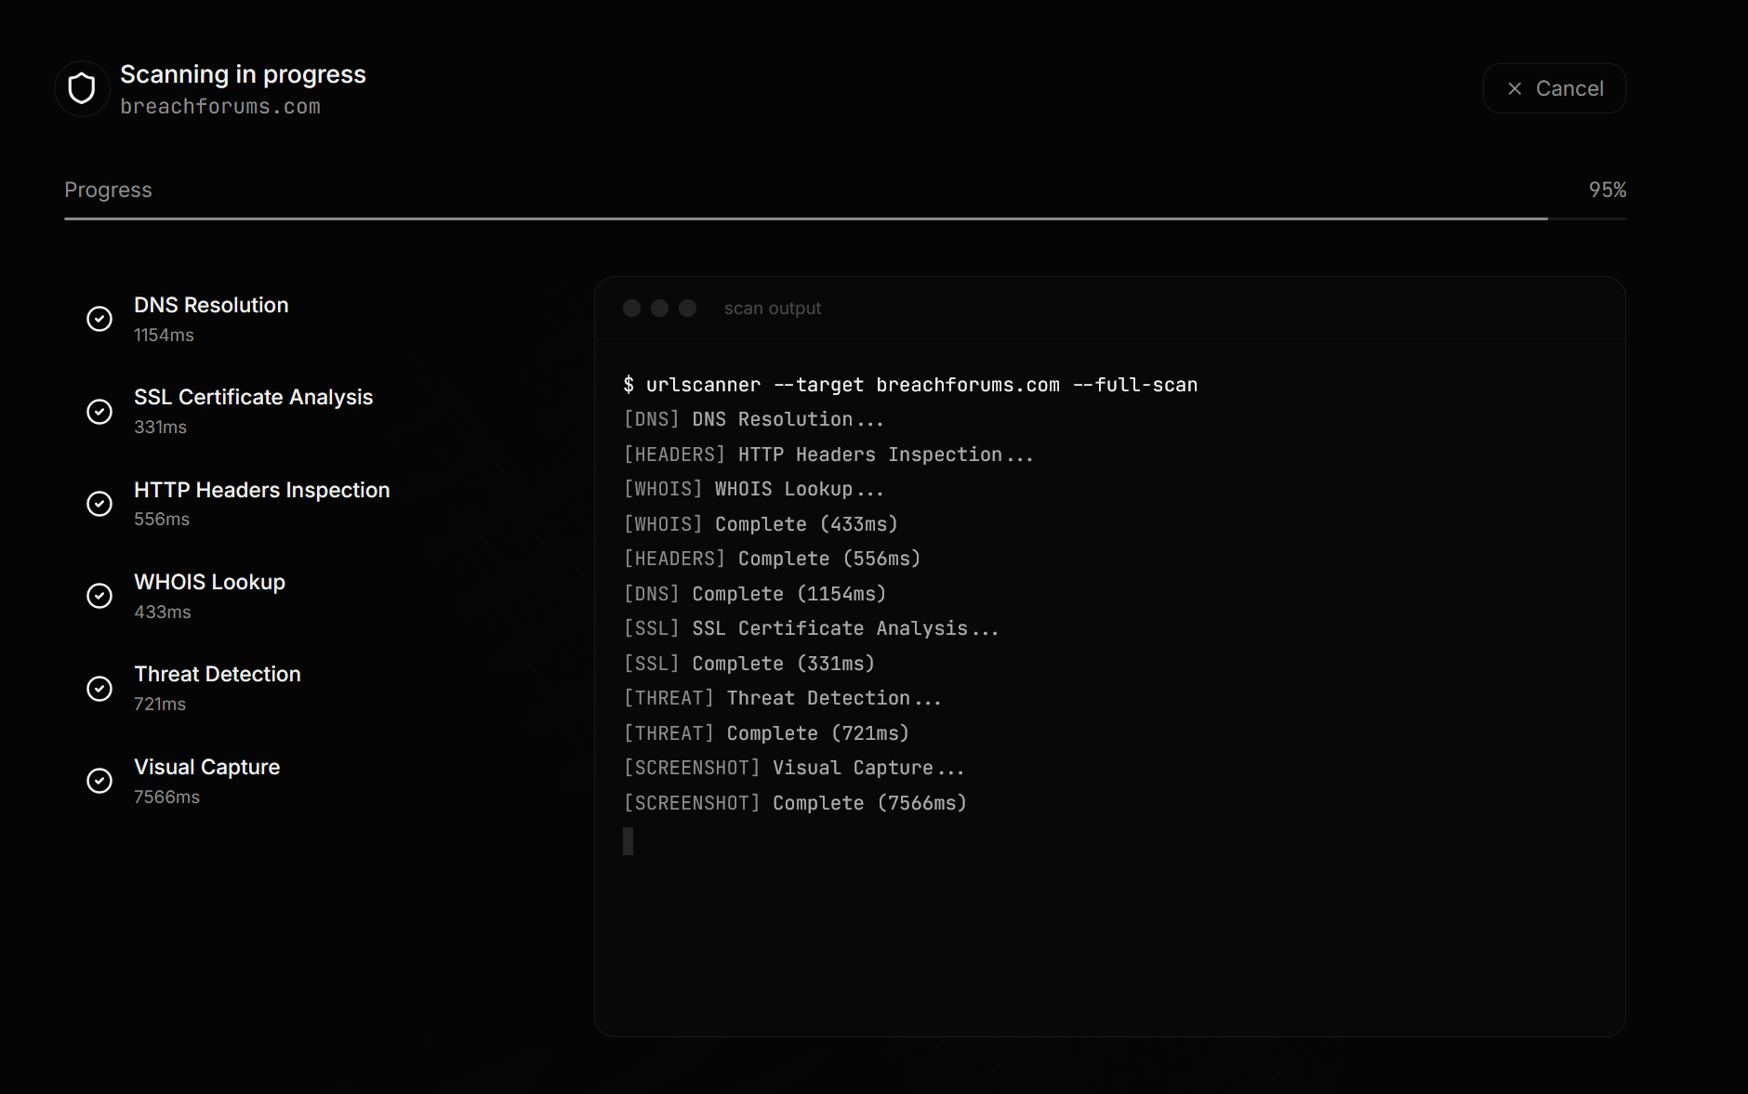Screen dimensions: 1748x1094
Task: Click the HTTP Headers Inspection checkmark icon
Action: [99, 504]
